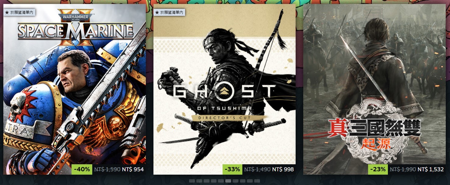Click the crossed-out NT$ 1,590 original price
The width and height of the screenshot is (450, 185).
[x=107, y=169]
